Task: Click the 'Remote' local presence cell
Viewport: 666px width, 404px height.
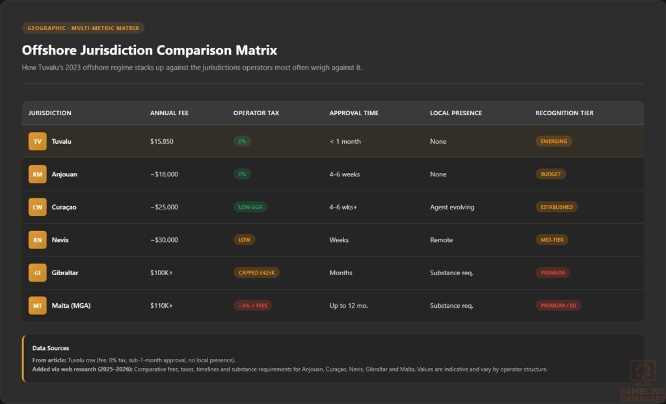Action: point(442,239)
